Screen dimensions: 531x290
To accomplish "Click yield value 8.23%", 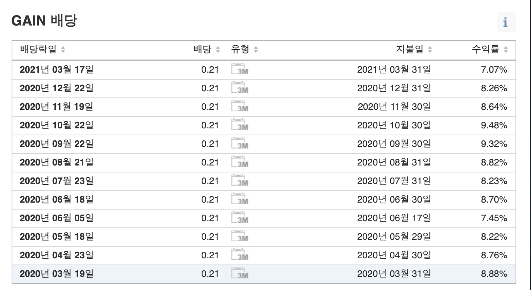I will pyautogui.click(x=494, y=181).
